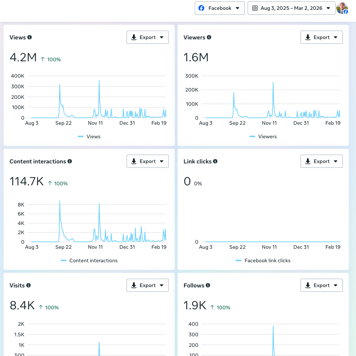Screen dimensions: 356x356
Task: Click the 8.4K visits total
Action: click(x=22, y=305)
